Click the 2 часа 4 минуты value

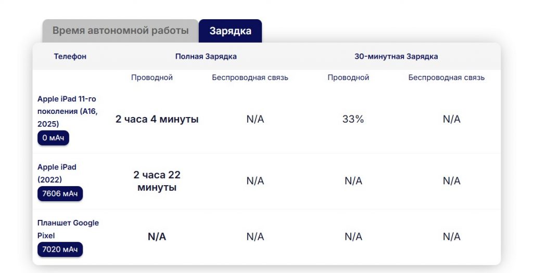tap(157, 119)
